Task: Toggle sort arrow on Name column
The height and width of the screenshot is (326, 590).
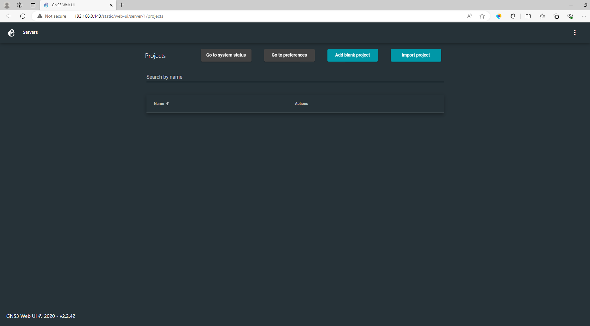Action: point(168,104)
